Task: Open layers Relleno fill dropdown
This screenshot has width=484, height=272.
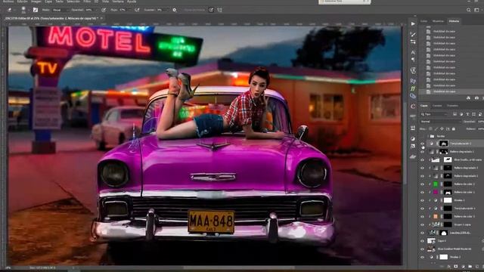Action: pyautogui.click(x=480, y=129)
